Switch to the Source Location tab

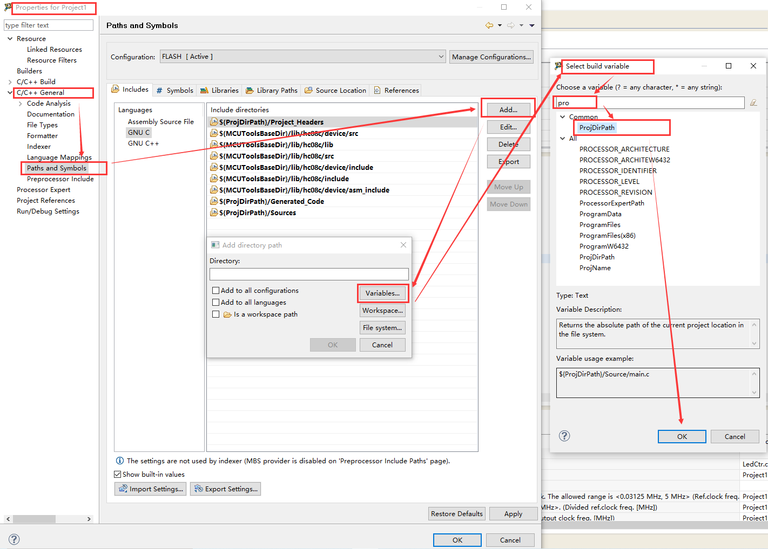[335, 90]
